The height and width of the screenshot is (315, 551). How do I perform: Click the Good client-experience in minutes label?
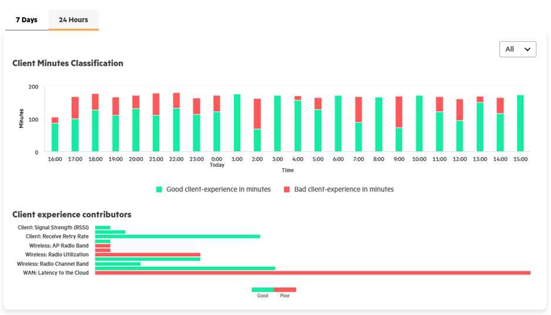(218, 189)
